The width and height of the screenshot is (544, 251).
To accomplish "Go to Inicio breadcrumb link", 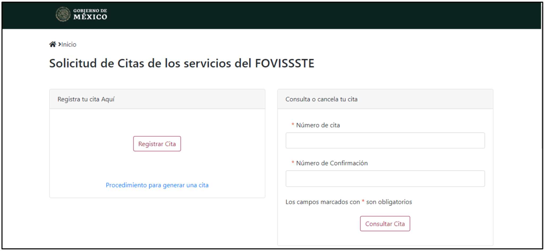I will pos(69,44).
